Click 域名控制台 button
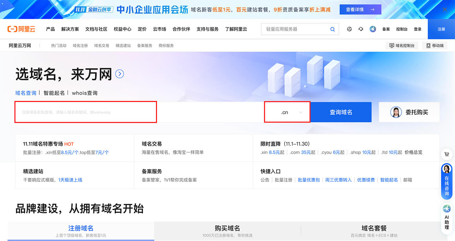Screen dimensions: 455x241 coord(402,46)
